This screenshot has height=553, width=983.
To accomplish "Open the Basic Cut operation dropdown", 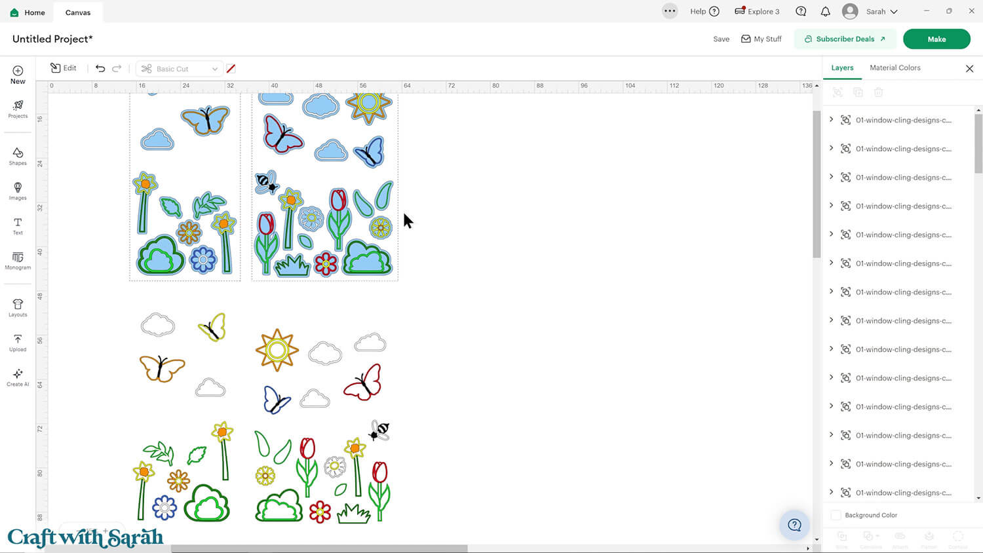I will pos(179,69).
